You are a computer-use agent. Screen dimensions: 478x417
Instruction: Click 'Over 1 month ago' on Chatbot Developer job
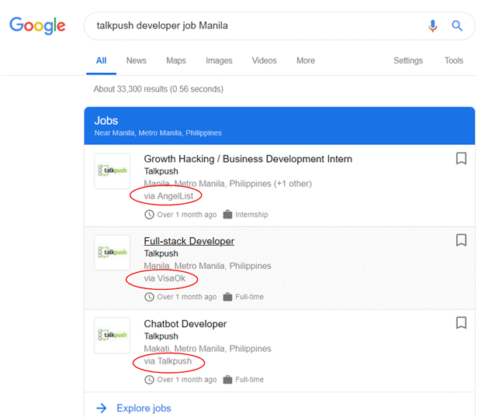(186, 380)
